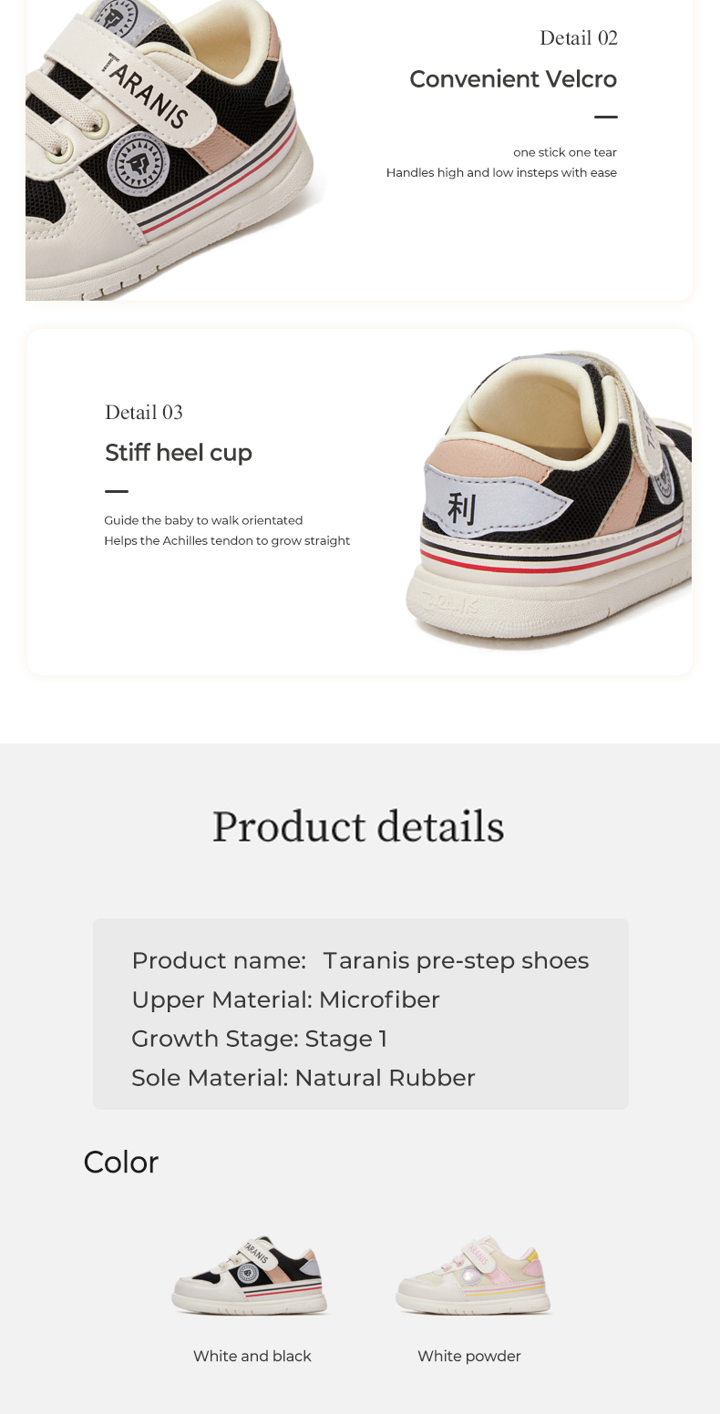This screenshot has width=720, height=1414.
Task: Click the Convenient Velcro heading
Action: point(513,79)
